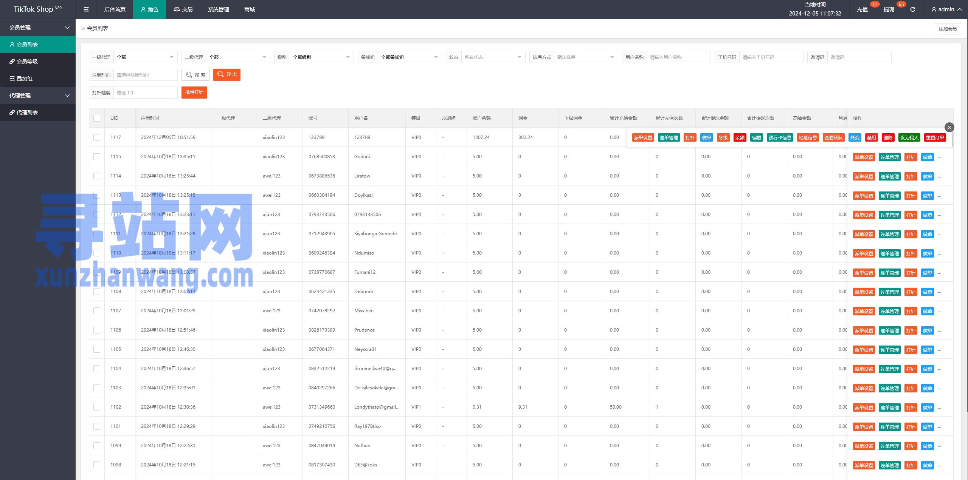Viewport: 968px width, 480px height.
Task: Click the 代理列表 link icon item
Action: click(27, 113)
